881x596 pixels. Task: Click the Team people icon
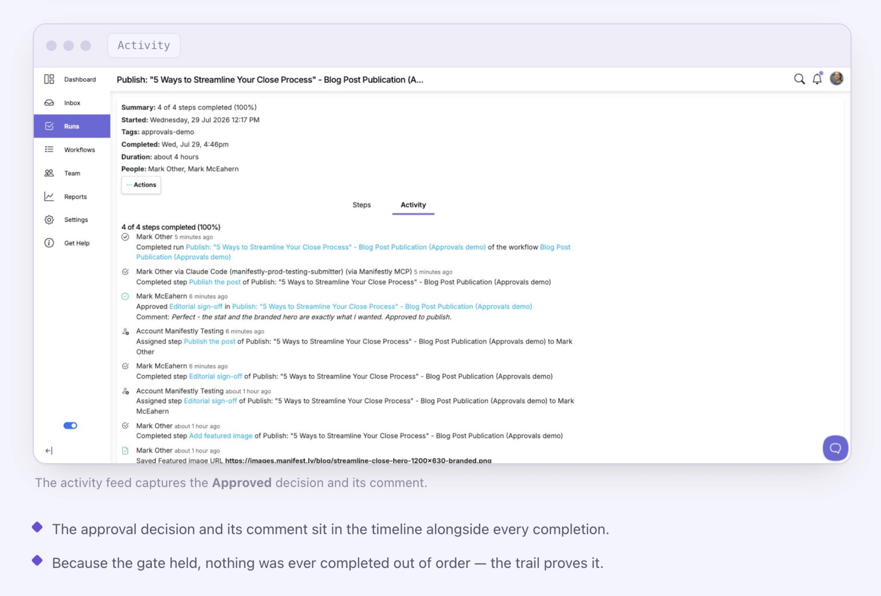(x=49, y=173)
